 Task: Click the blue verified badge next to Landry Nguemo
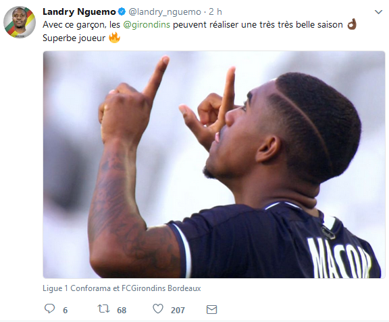tap(122, 11)
